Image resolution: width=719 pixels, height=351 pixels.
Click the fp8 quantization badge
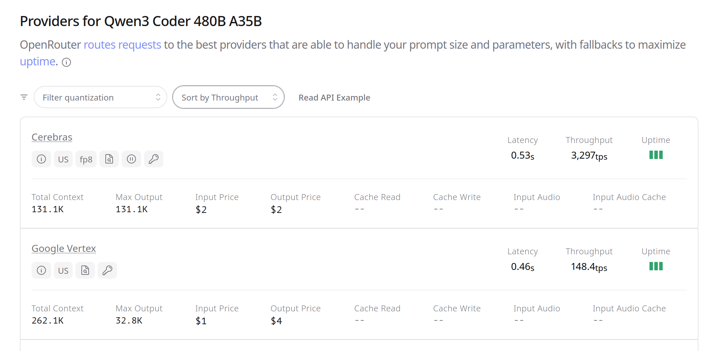click(86, 159)
